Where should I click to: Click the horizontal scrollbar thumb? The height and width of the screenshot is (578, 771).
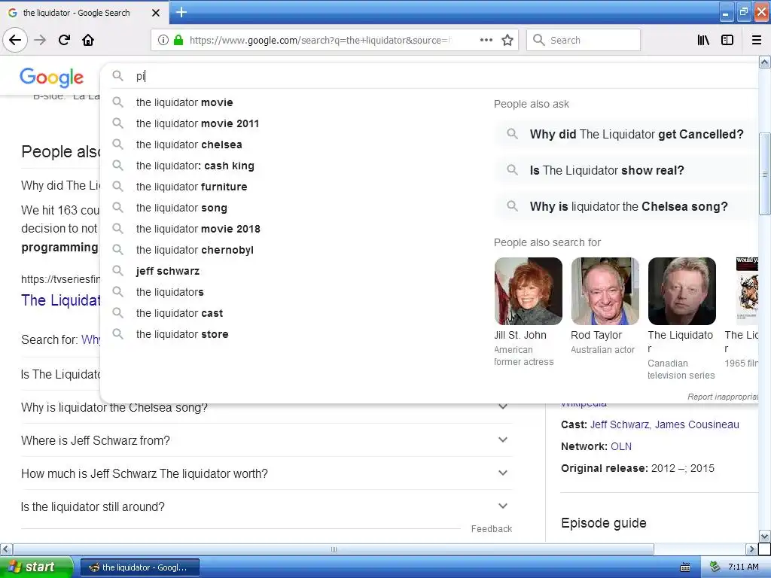(x=334, y=549)
